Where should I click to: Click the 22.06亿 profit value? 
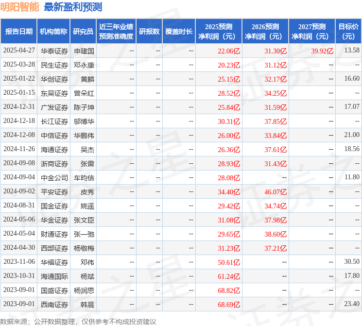[x=229, y=51]
